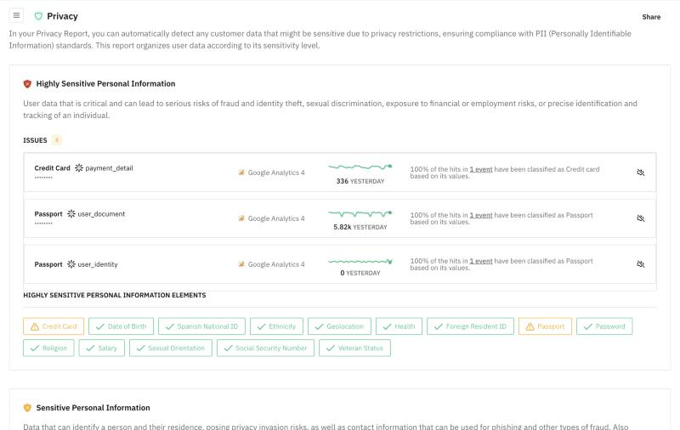680x430 pixels.
Task: Open the 1 event link in Credit Card row
Action: (x=481, y=169)
